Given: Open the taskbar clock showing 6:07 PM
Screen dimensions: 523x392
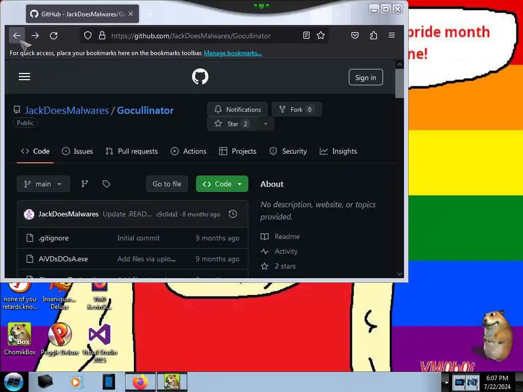Looking at the screenshot, I should point(497,382).
